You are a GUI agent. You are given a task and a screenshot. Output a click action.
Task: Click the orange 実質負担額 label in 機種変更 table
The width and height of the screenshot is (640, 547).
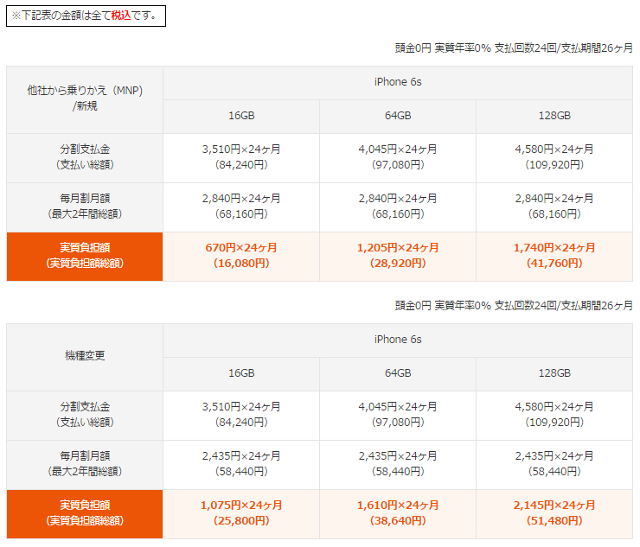point(85,514)
